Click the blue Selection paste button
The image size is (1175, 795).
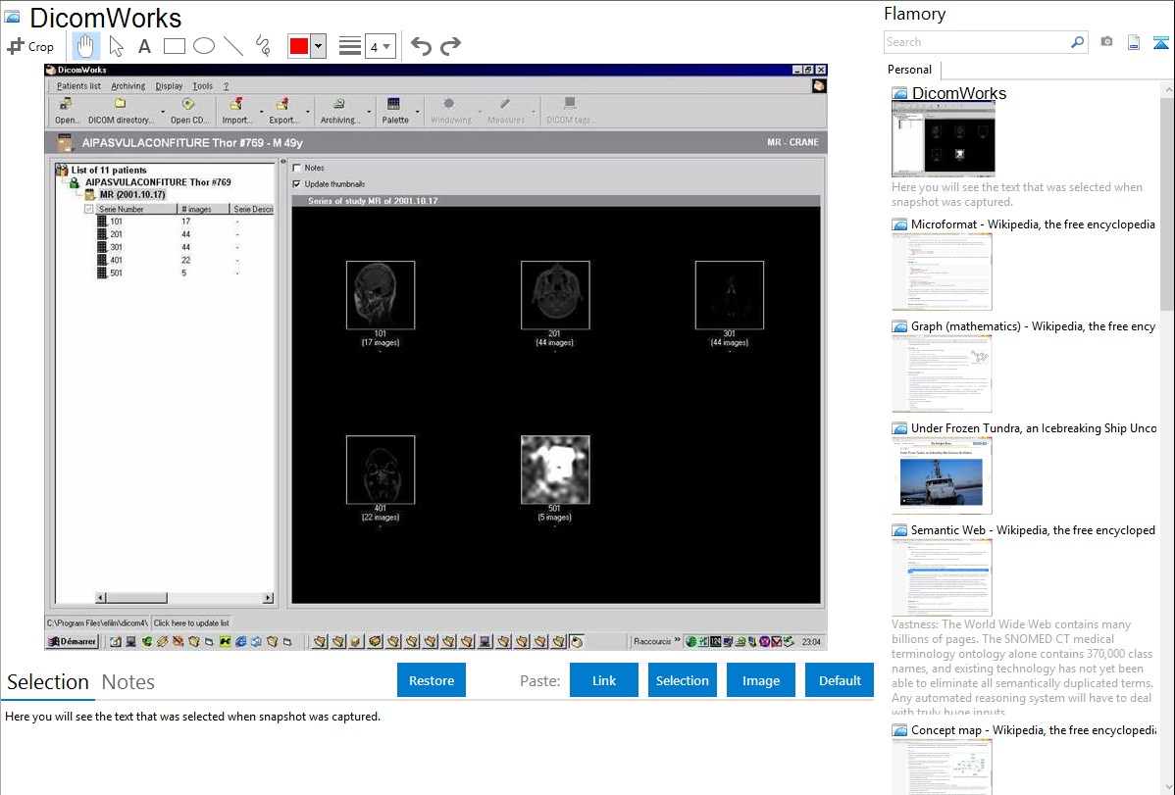pyautogui.click(x=682, y=680)
